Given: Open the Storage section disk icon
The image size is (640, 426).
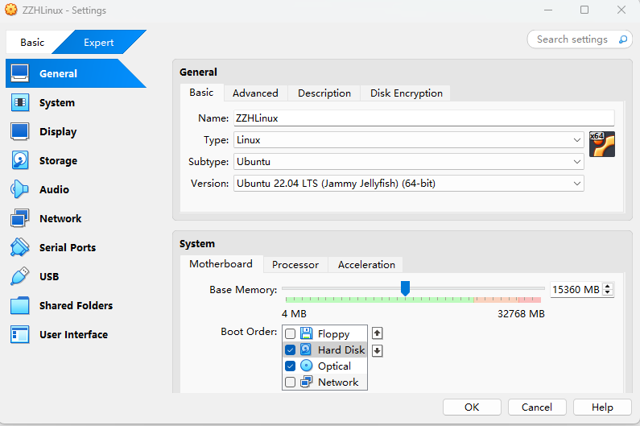Looking at the screenshot, I should [x=19, y=160].
